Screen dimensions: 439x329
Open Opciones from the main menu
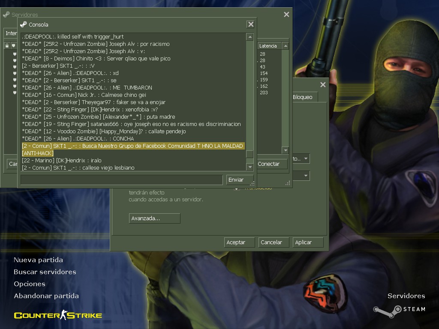30,284
